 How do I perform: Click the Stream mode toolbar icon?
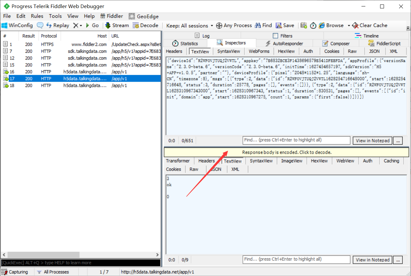click(x=108, y=25)
